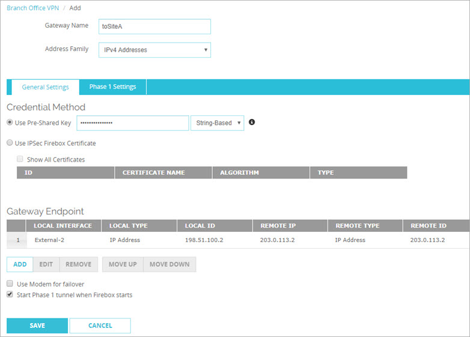Click the pre-shared key info icon
470x337 pixels.
point(252,123)
